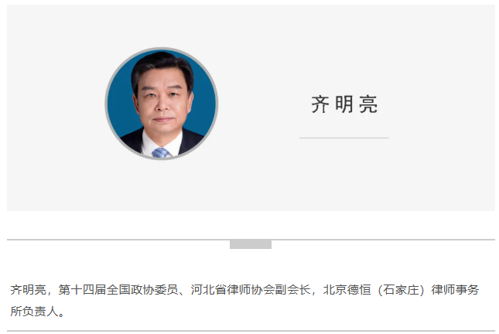499x334 pixels.
Task: Click 所负责人 on the second biography line
Action: (34, 312)
